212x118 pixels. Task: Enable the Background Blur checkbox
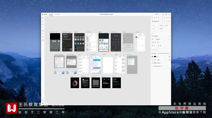point(152,66)
